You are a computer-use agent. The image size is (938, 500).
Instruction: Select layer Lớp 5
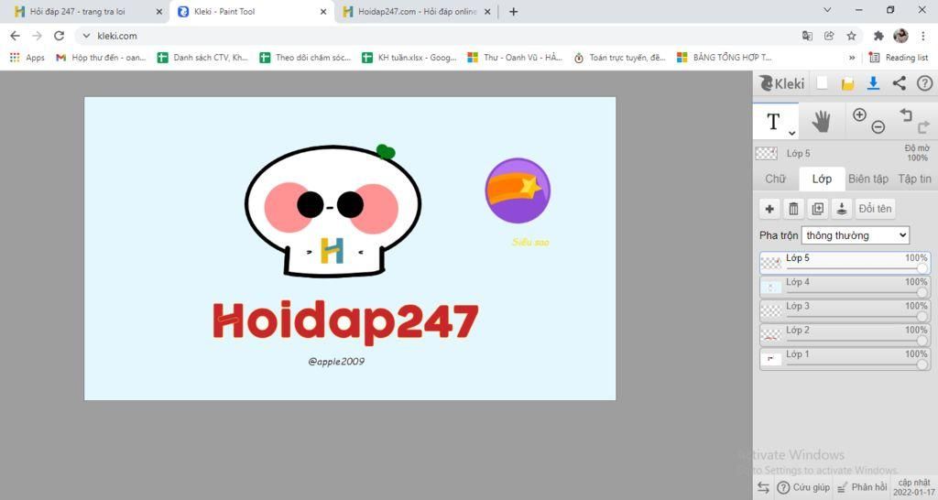point(845,263)
